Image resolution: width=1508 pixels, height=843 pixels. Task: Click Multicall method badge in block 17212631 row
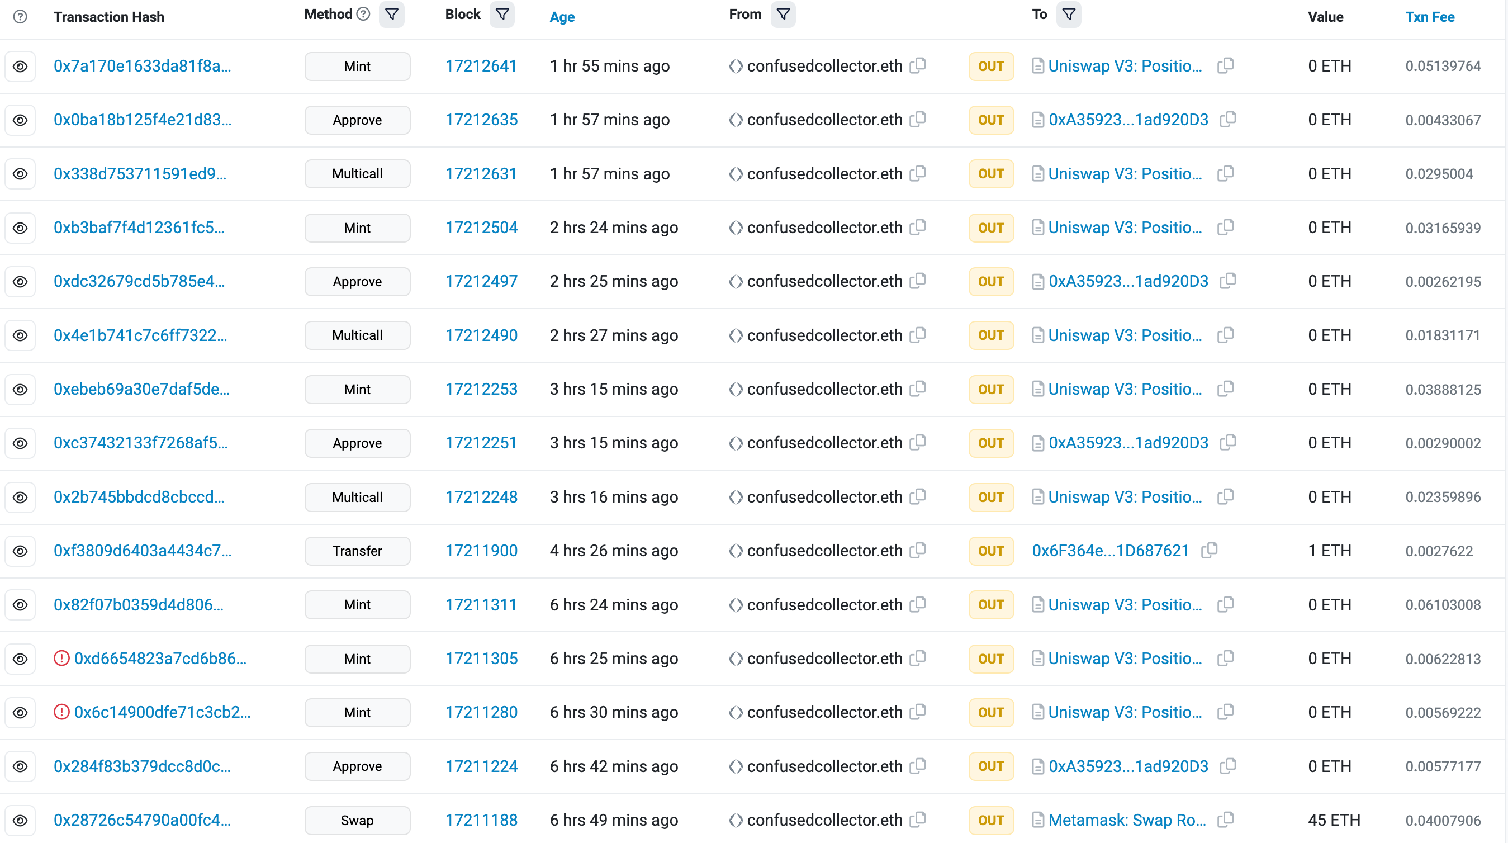pyautogui.click(x=357, y=174)
